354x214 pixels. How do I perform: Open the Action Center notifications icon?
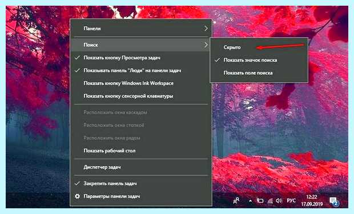[x=334, y=201]
